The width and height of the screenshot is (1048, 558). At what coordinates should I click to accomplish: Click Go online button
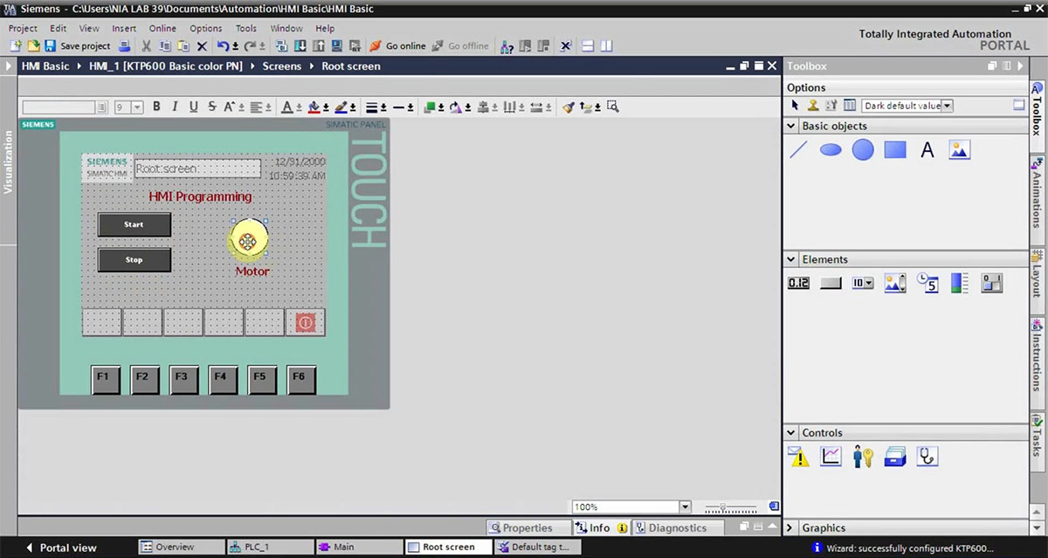click(398, 45)
